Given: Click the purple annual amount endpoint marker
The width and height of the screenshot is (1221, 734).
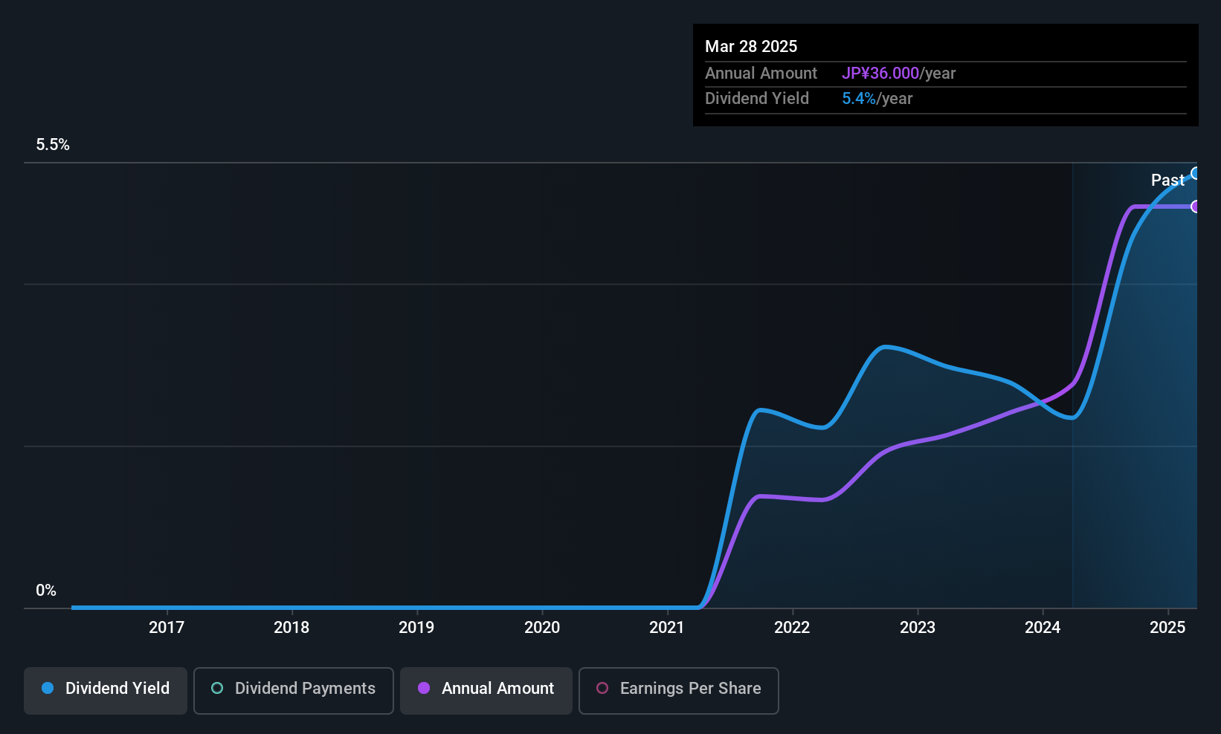Looking at the screenshot, I should pos(1196,207).
